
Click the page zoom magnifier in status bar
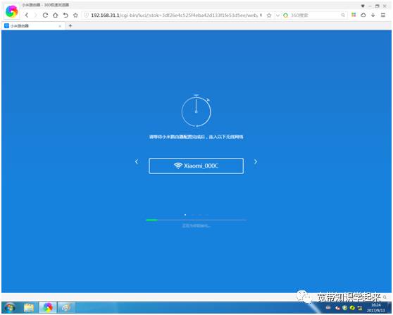(x=385, y=297)
